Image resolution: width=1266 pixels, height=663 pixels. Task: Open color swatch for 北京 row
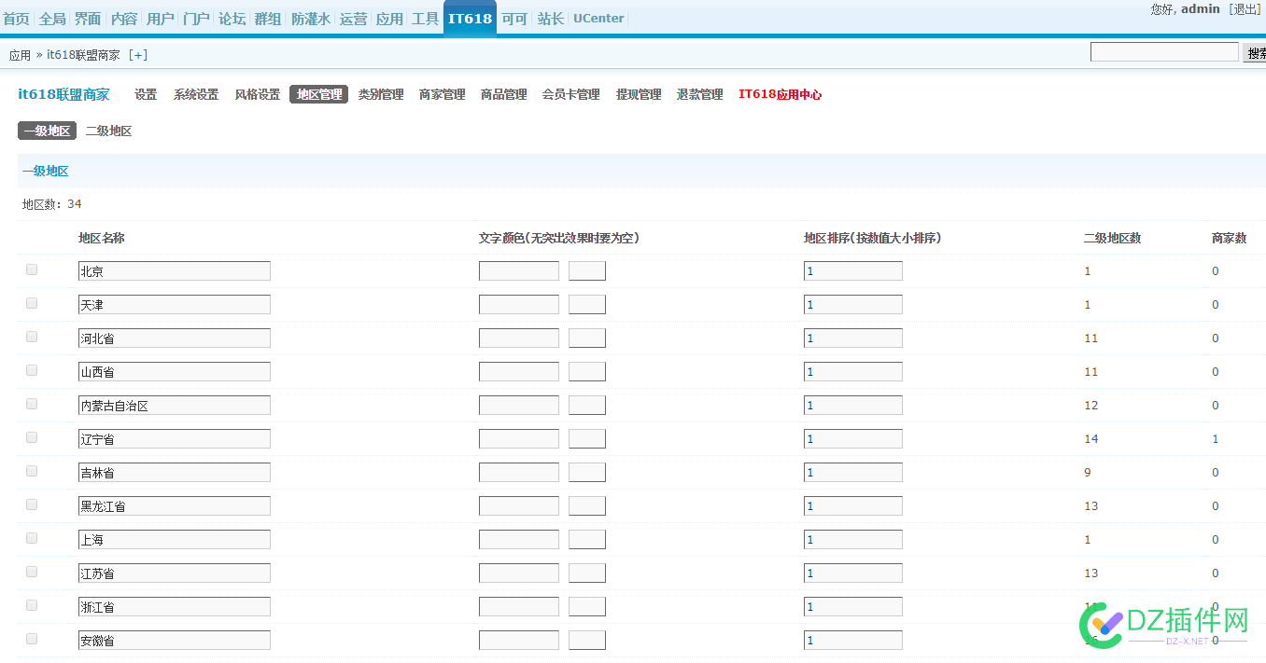pos(587,270)
